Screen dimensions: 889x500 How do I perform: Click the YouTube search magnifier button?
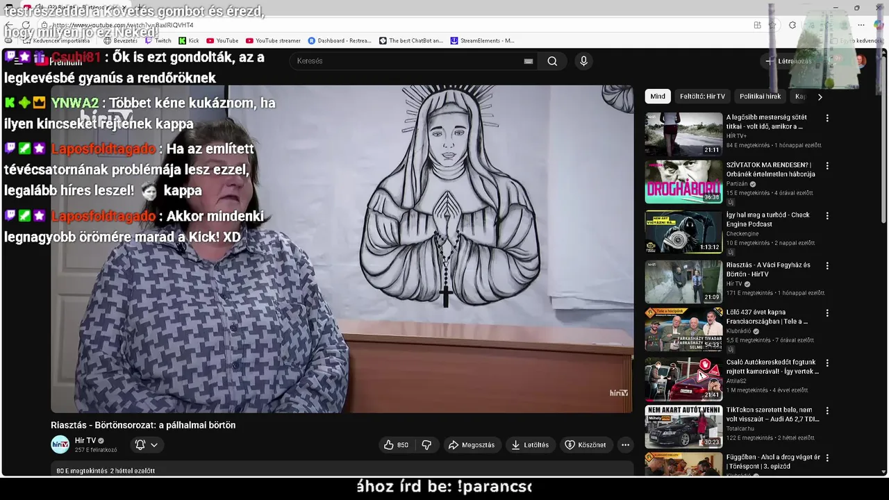coord(552,61)
